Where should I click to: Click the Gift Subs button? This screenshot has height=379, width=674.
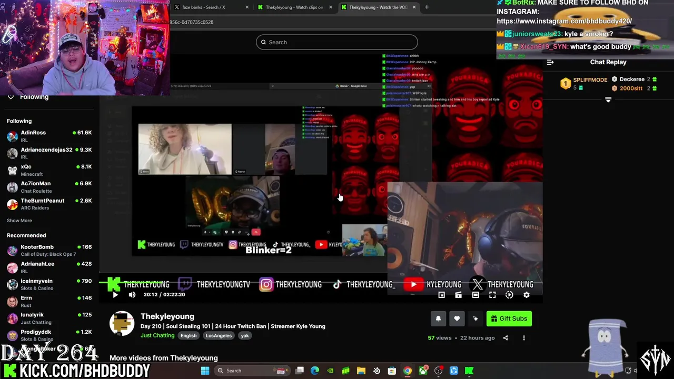[509, 318]
